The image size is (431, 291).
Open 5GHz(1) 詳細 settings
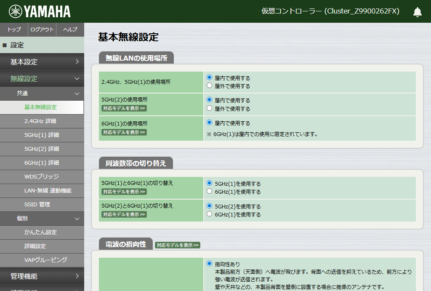42,135
